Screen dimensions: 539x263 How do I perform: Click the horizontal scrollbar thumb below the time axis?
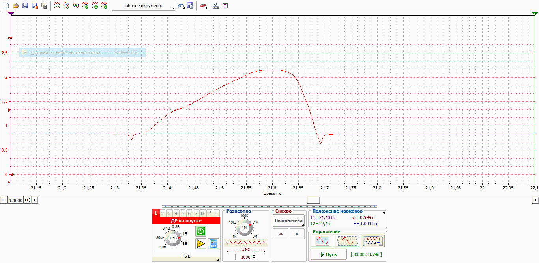pos(314,200)
